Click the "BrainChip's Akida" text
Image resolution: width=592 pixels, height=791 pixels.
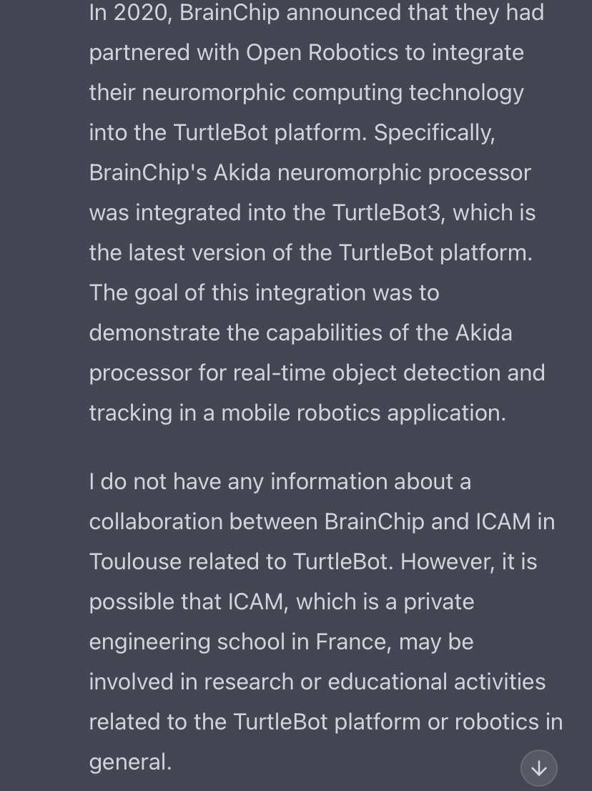click(179, 173)
